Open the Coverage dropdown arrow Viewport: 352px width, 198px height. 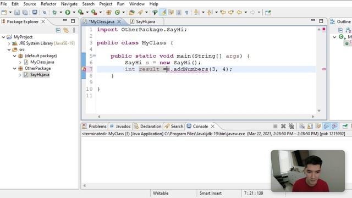tap(87, 12)
